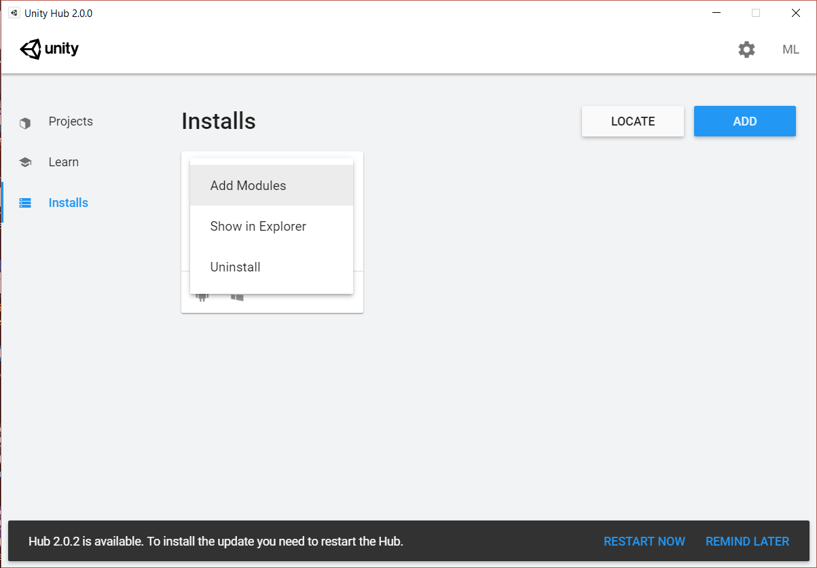Image resolution: width=817 pixels, height=568 pixels.
Task: Click REMIND LATER in update banner
Action: (747, 542)
